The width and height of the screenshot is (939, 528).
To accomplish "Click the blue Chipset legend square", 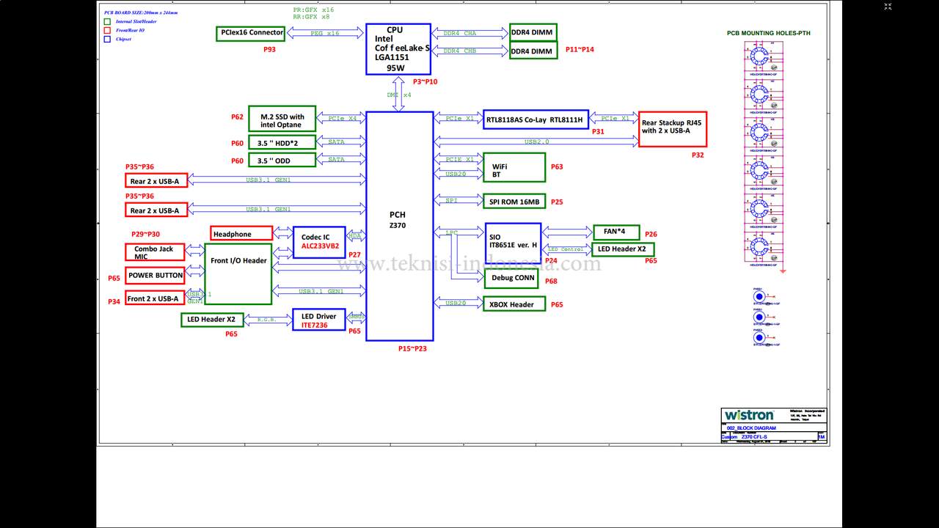I will pos(107,40).
